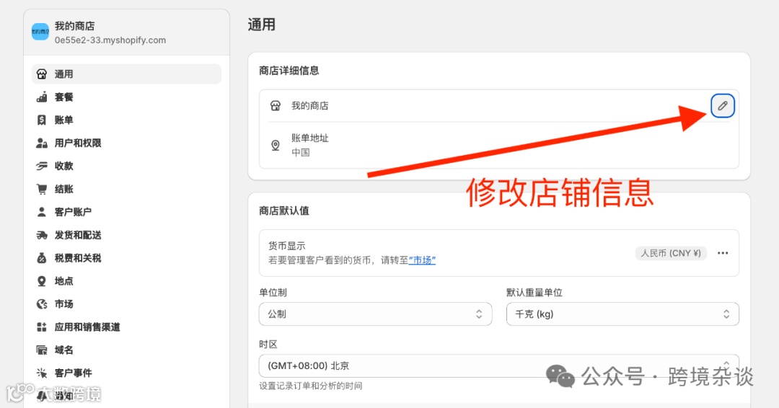Click the location pin beside 账单地址
The height and width of the screenshot is (408, 779).
point(276,145)
